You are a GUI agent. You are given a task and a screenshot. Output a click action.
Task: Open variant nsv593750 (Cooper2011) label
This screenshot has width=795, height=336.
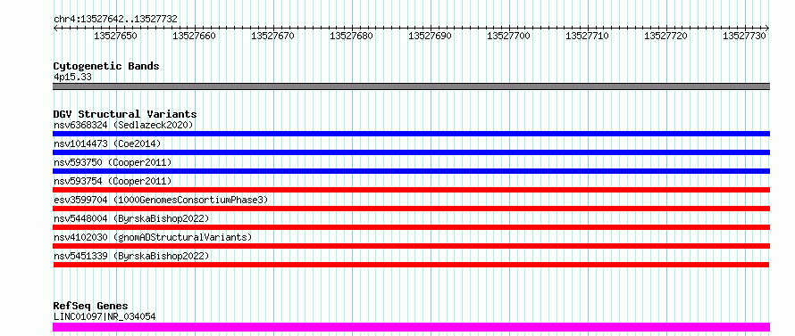coord(113,162)
